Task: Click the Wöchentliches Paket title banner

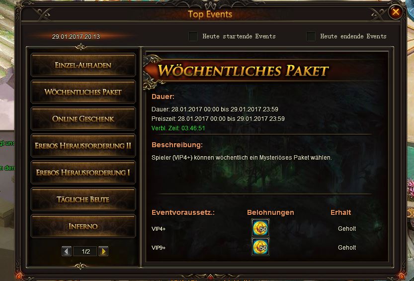Action: coord(243,71)
